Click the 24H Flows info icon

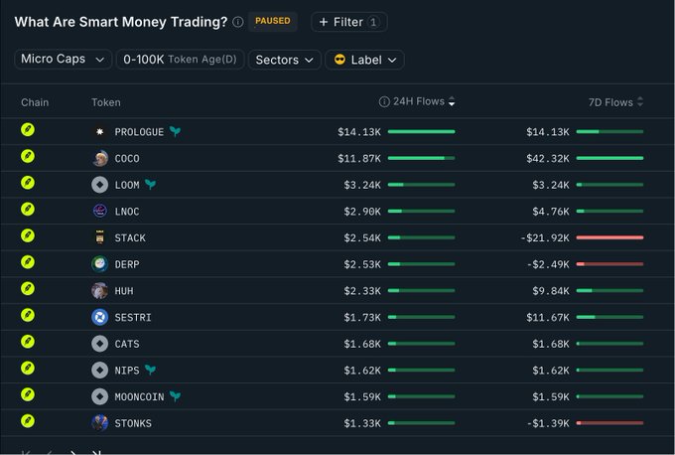click(384, 101)
